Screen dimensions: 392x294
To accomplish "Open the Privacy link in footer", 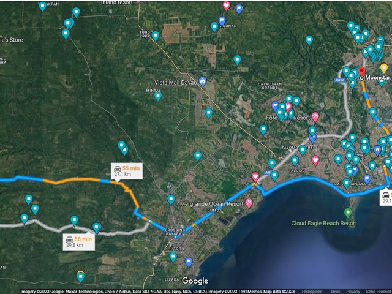I will [x=353, y=292].
